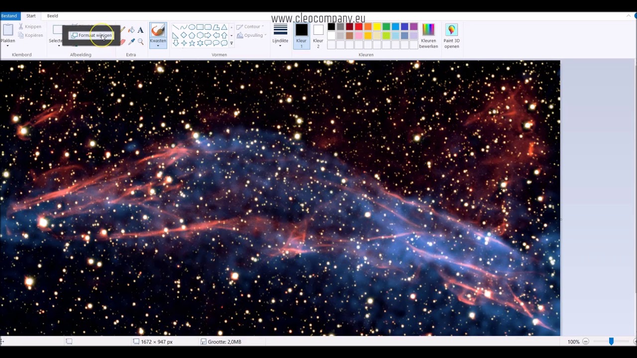Screen dimensions: 637x358
Task: Choose the up arrow shape
Action: tap(224, 35)
